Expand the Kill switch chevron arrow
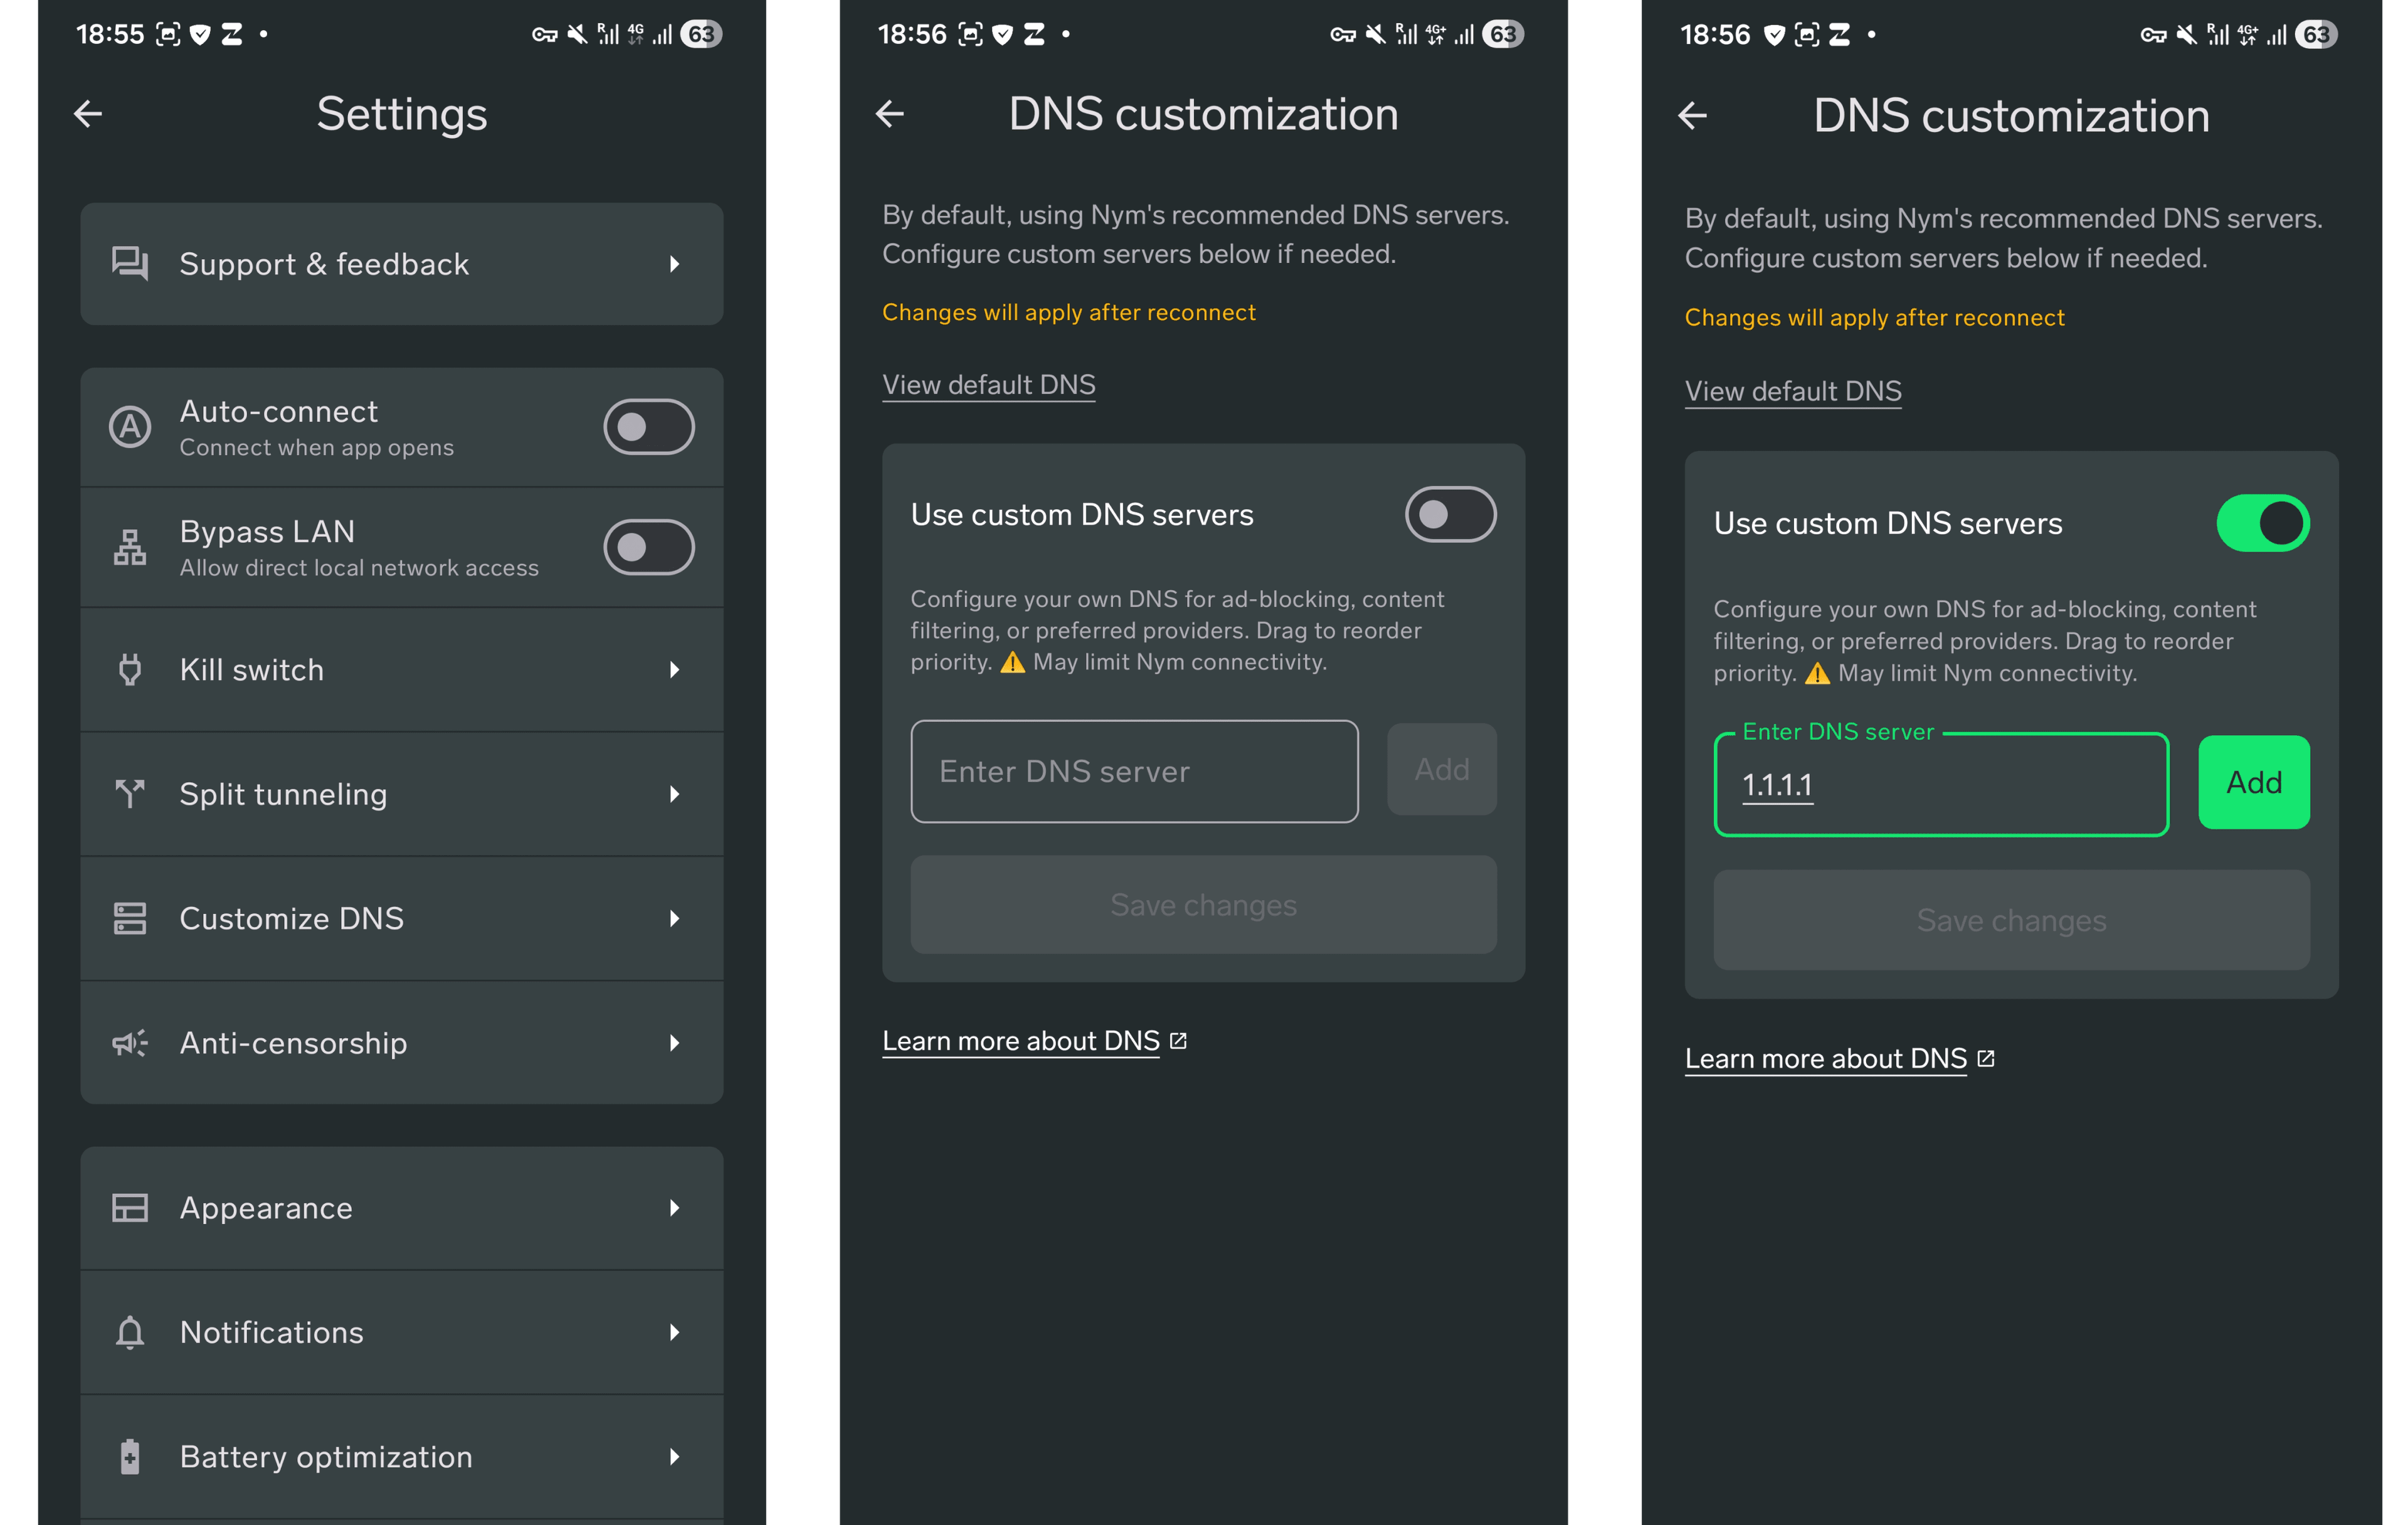 click(x=675, y=669)
